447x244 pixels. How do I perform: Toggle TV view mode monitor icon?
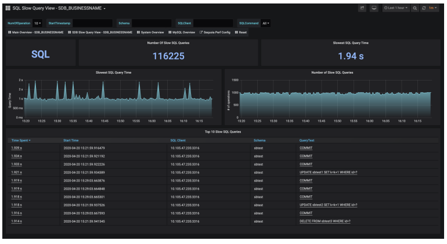coord(374,9)
